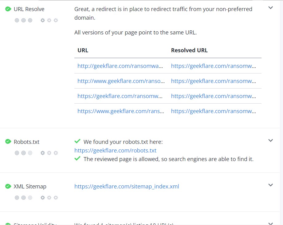Click the green check icon beside URL Resolve

[x=8, y=9]
